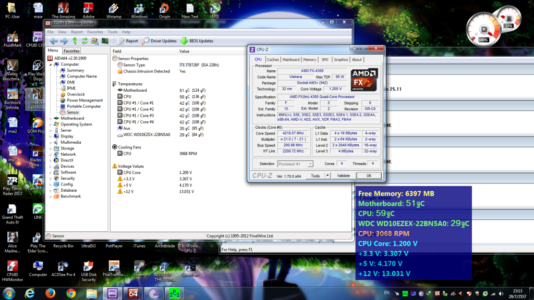Expand the Motherboard tree node
Screen dimensions: 534x300
[51, 118]
